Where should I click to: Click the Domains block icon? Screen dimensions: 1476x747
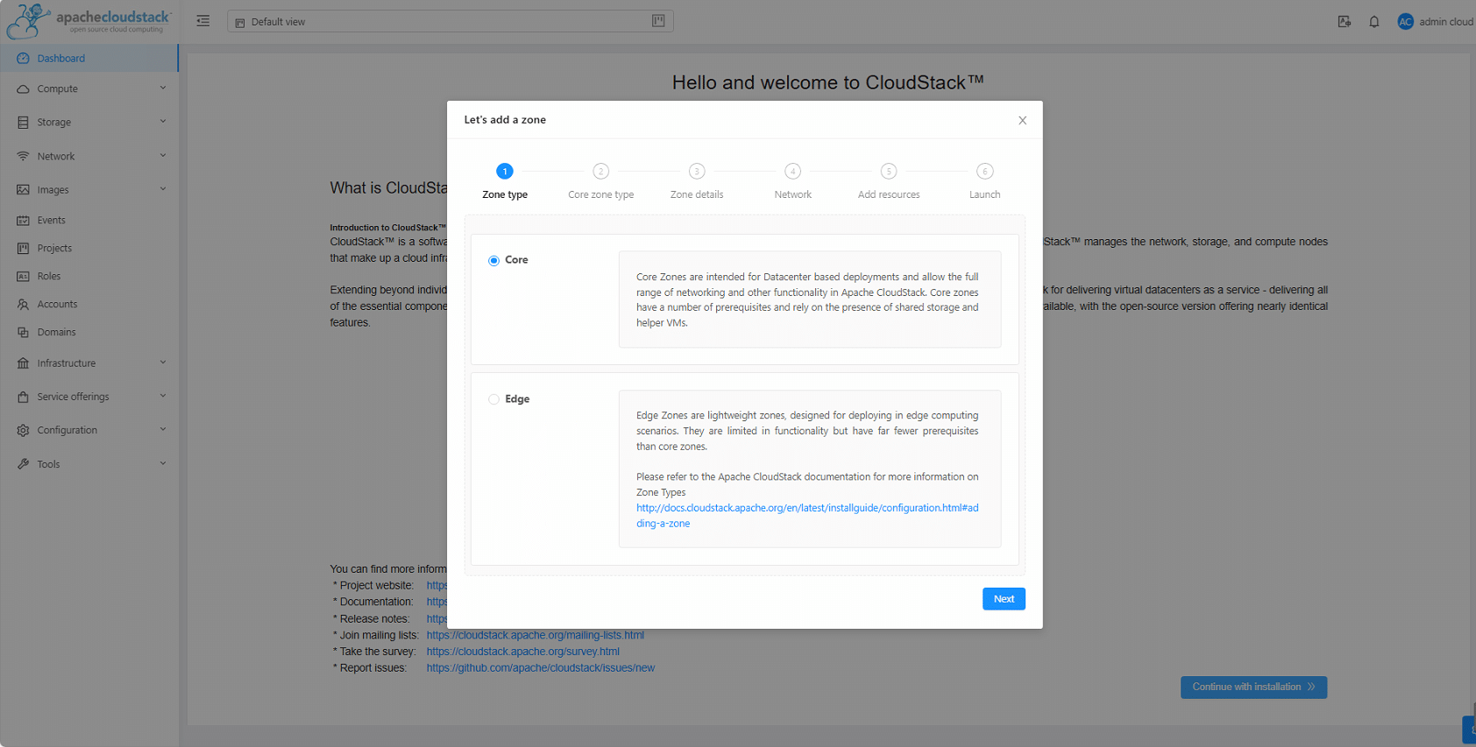click(23, 333)
